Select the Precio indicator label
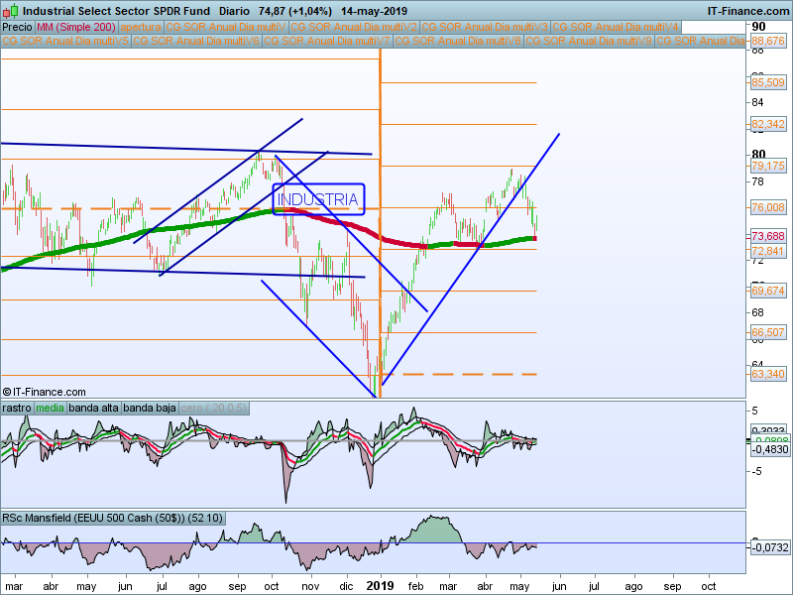 (17, 27)
